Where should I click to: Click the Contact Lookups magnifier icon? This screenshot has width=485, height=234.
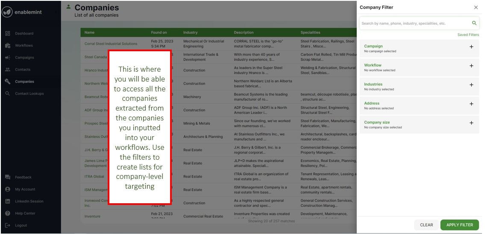click(8, 94)
